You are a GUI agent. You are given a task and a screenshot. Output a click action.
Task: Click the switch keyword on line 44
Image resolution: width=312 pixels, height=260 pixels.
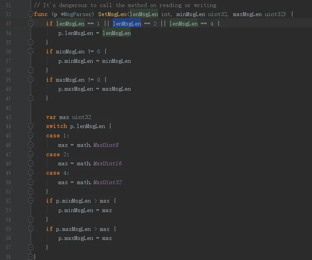tap(57, 126)
